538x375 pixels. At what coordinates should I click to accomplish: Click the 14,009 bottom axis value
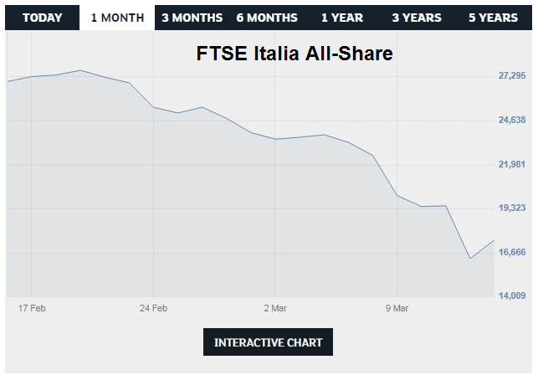click(511, 295)
